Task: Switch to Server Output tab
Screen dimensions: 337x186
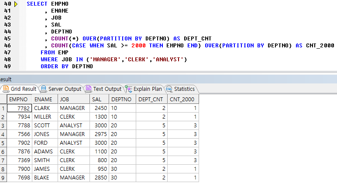Action: tap(61, 89)
